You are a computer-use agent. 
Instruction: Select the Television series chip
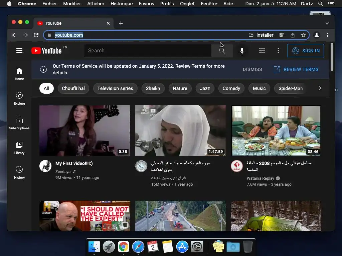115,88
